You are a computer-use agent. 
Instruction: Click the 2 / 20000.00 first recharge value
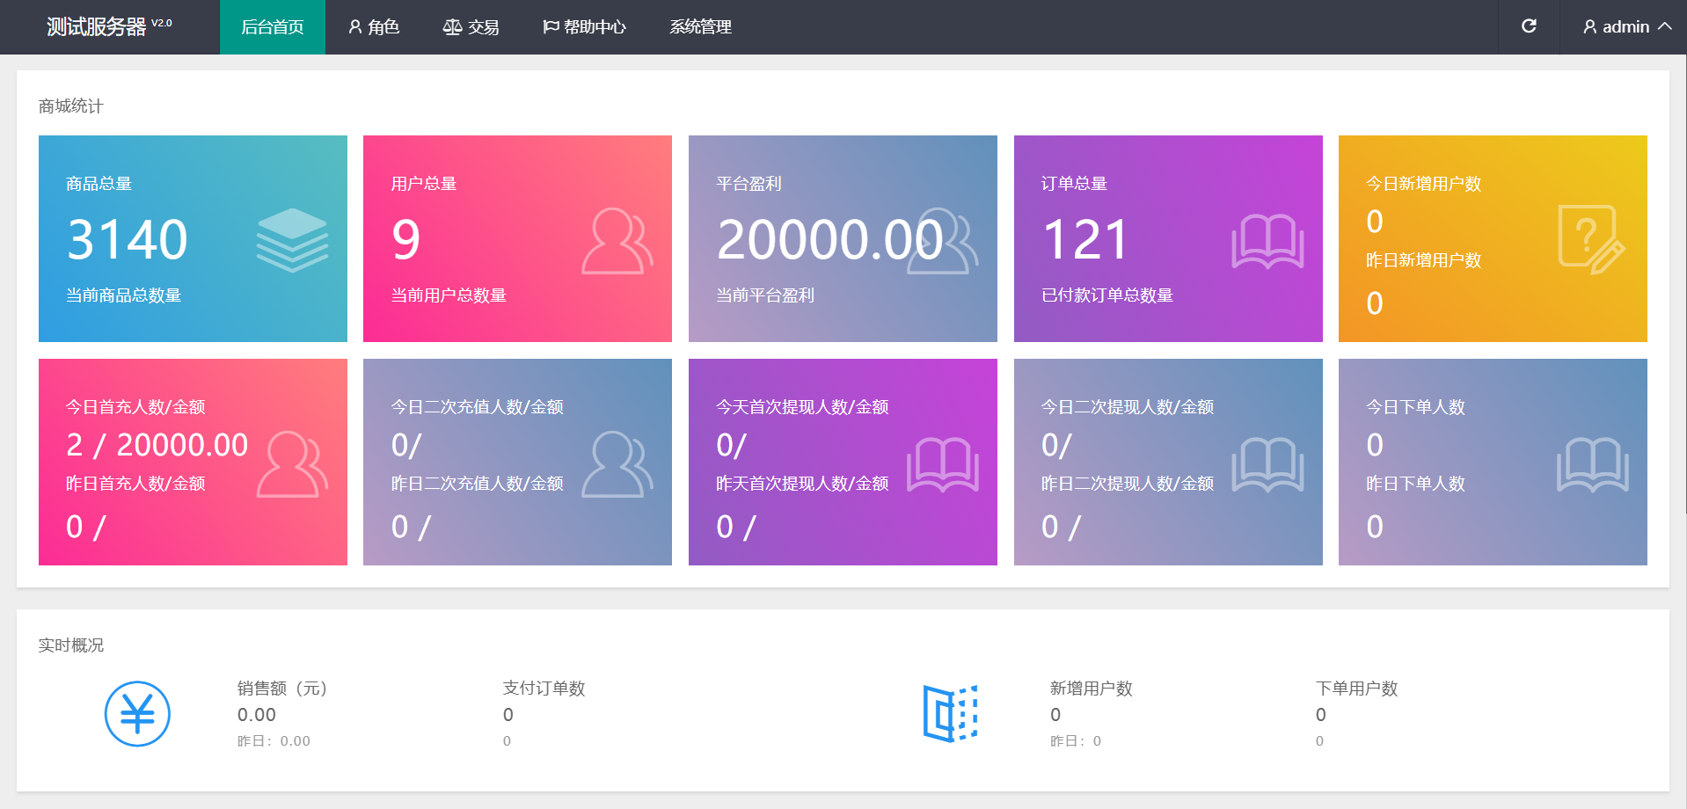157,445
